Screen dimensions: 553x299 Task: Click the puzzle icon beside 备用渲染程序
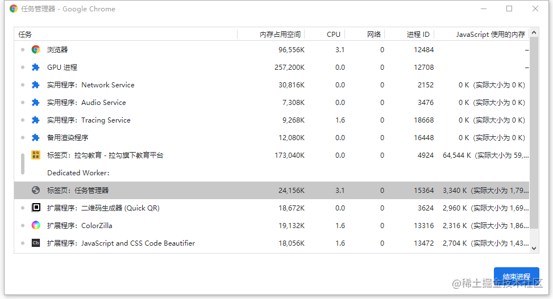36,138
